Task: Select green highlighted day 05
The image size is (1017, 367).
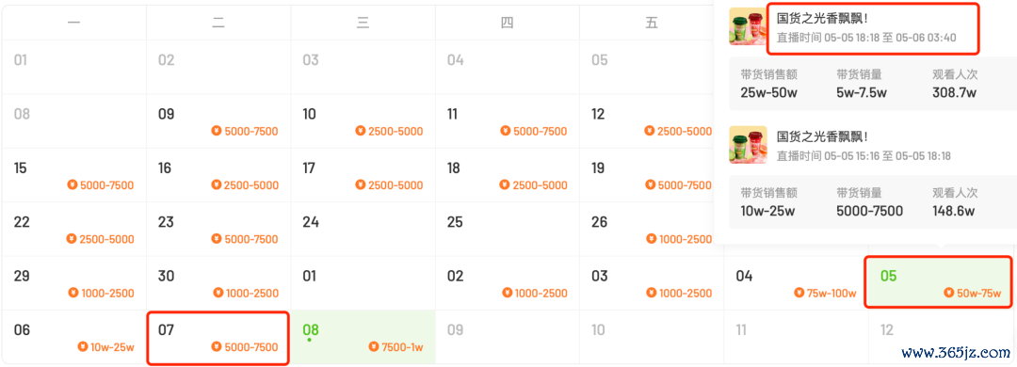Action: click(938, 282)
